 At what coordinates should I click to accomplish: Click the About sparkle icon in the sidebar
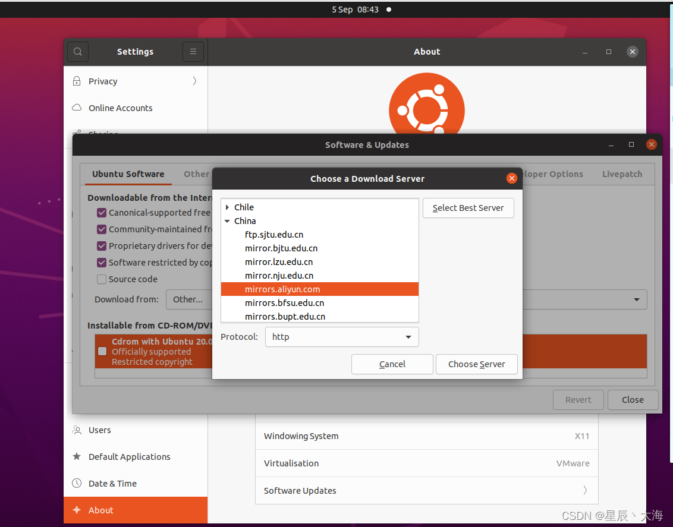coord(76,510)
